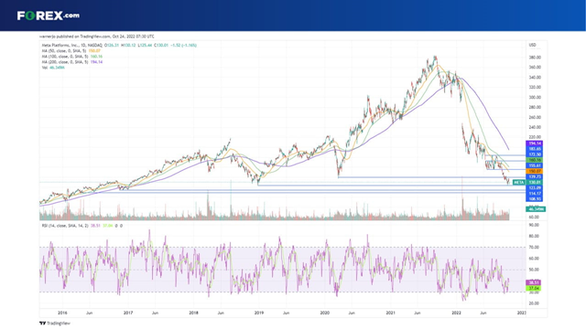Click the green 160.16 price label
The image size is (586, 329).
pos(534,160)
